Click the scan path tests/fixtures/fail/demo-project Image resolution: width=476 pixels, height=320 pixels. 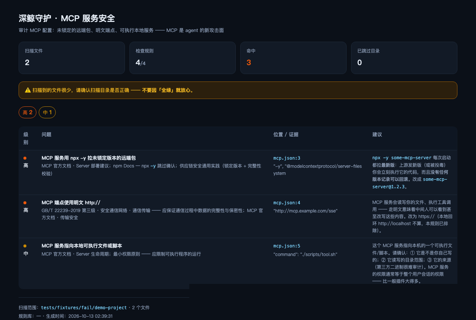[x=84, y=308]
